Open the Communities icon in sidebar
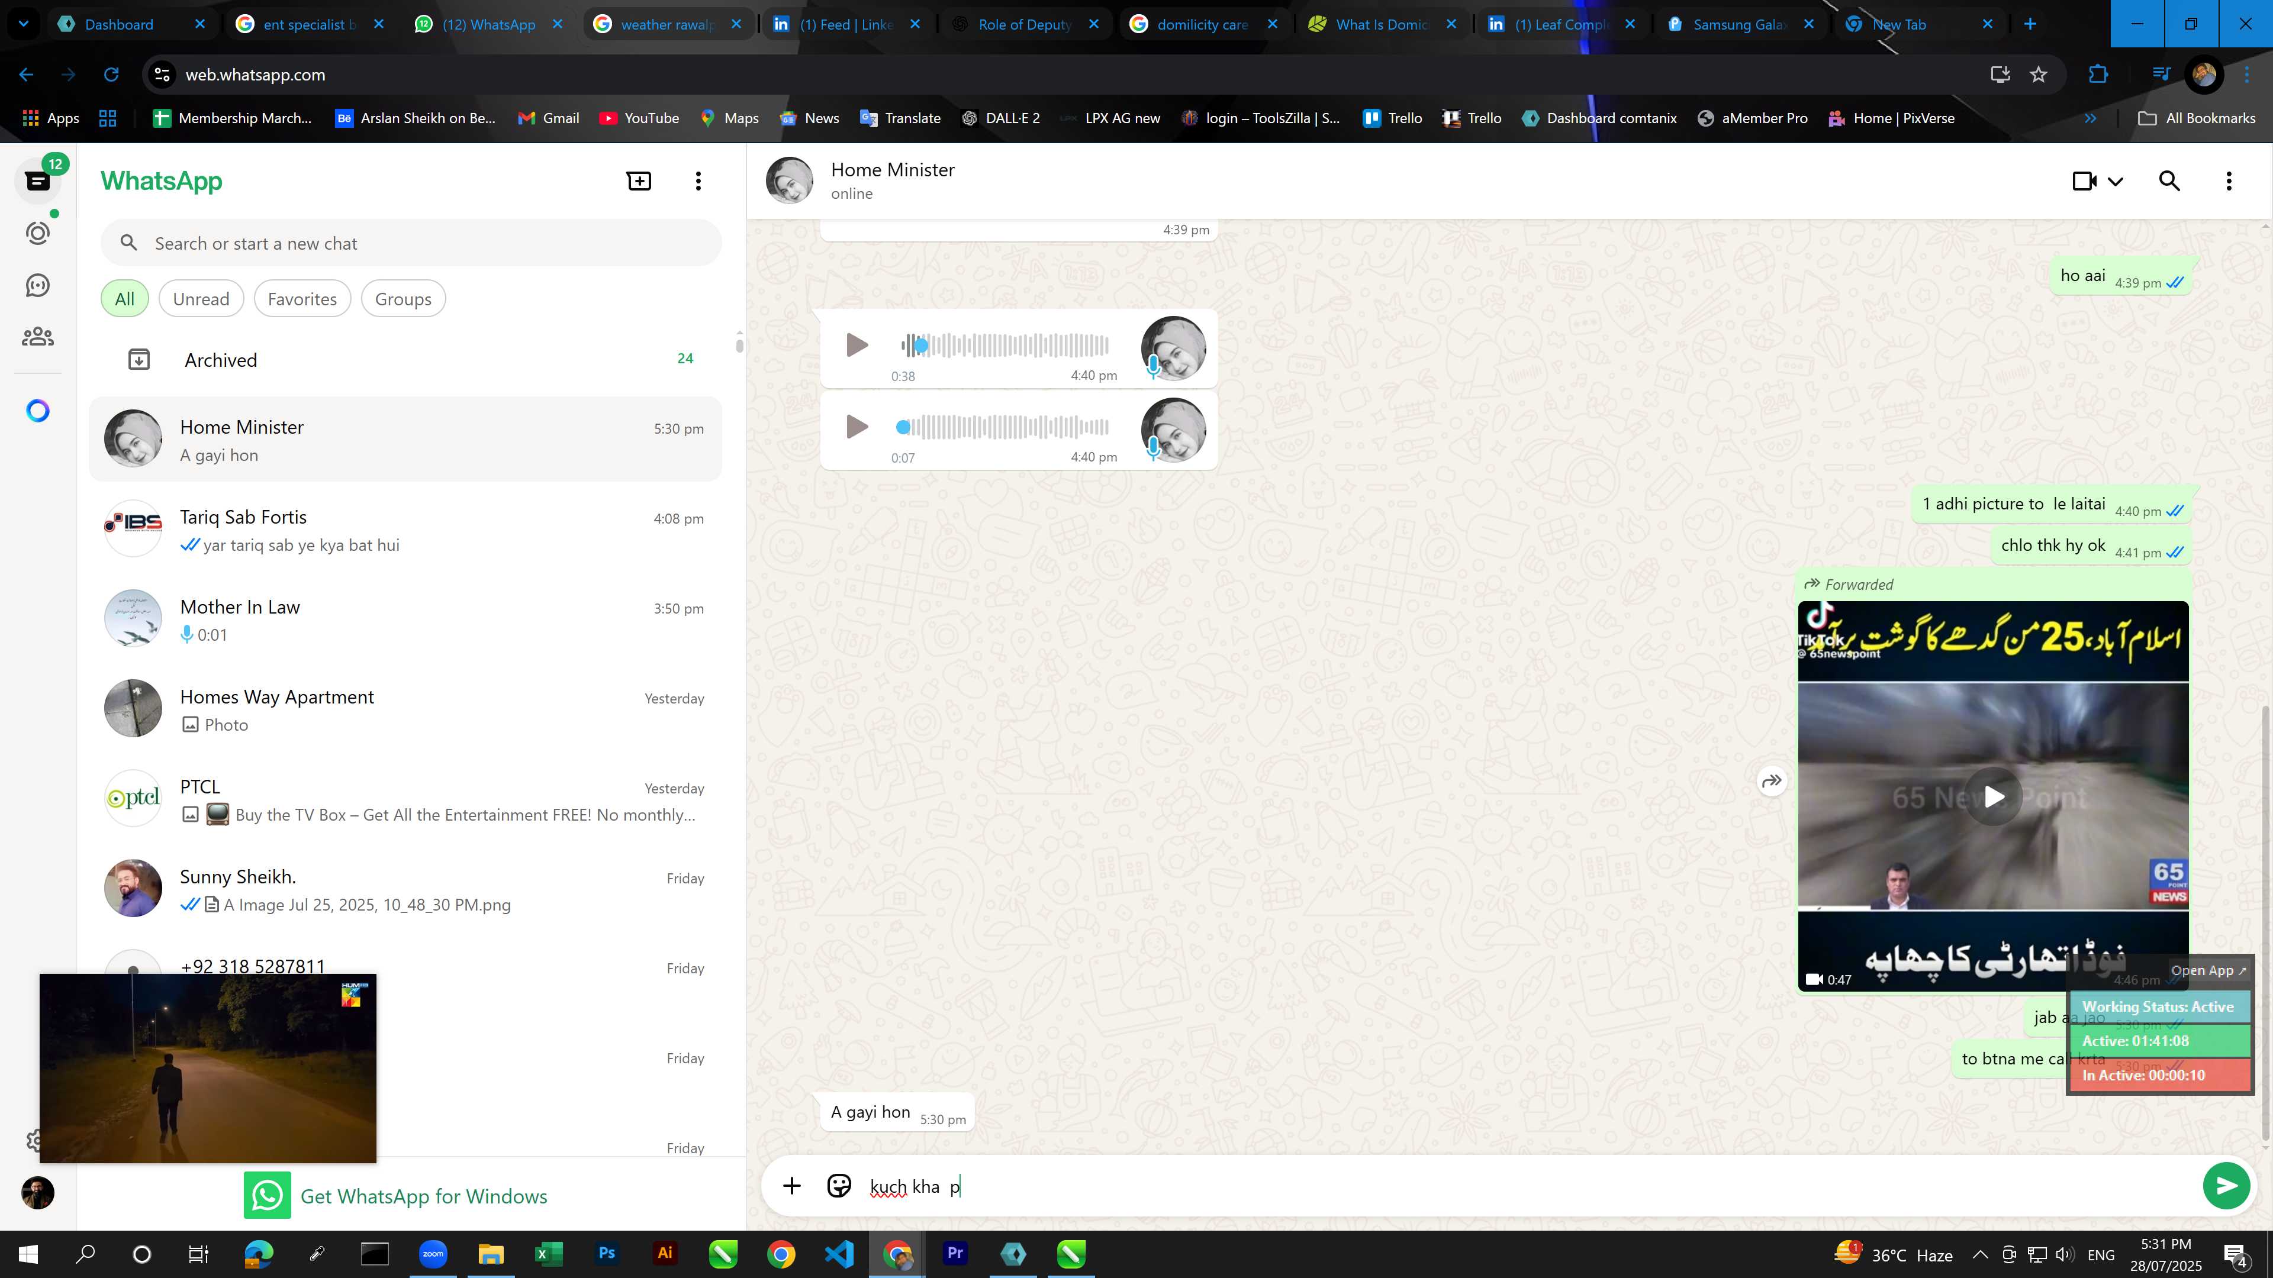Screen dimensions: 2273x1278 pyautogui.click(x=37, y=337)
